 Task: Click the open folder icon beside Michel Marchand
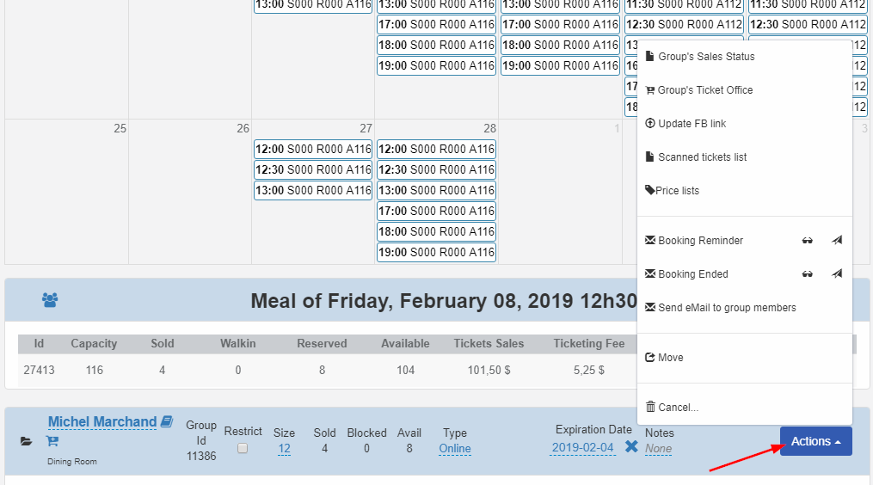pyautogui.click(x=26, y=441)
